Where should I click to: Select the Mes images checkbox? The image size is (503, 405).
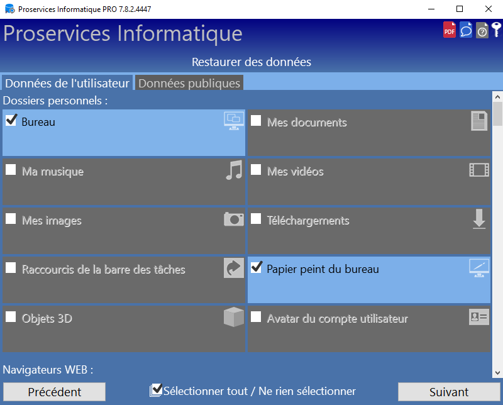pyautogui.click(x=11, y=219)
